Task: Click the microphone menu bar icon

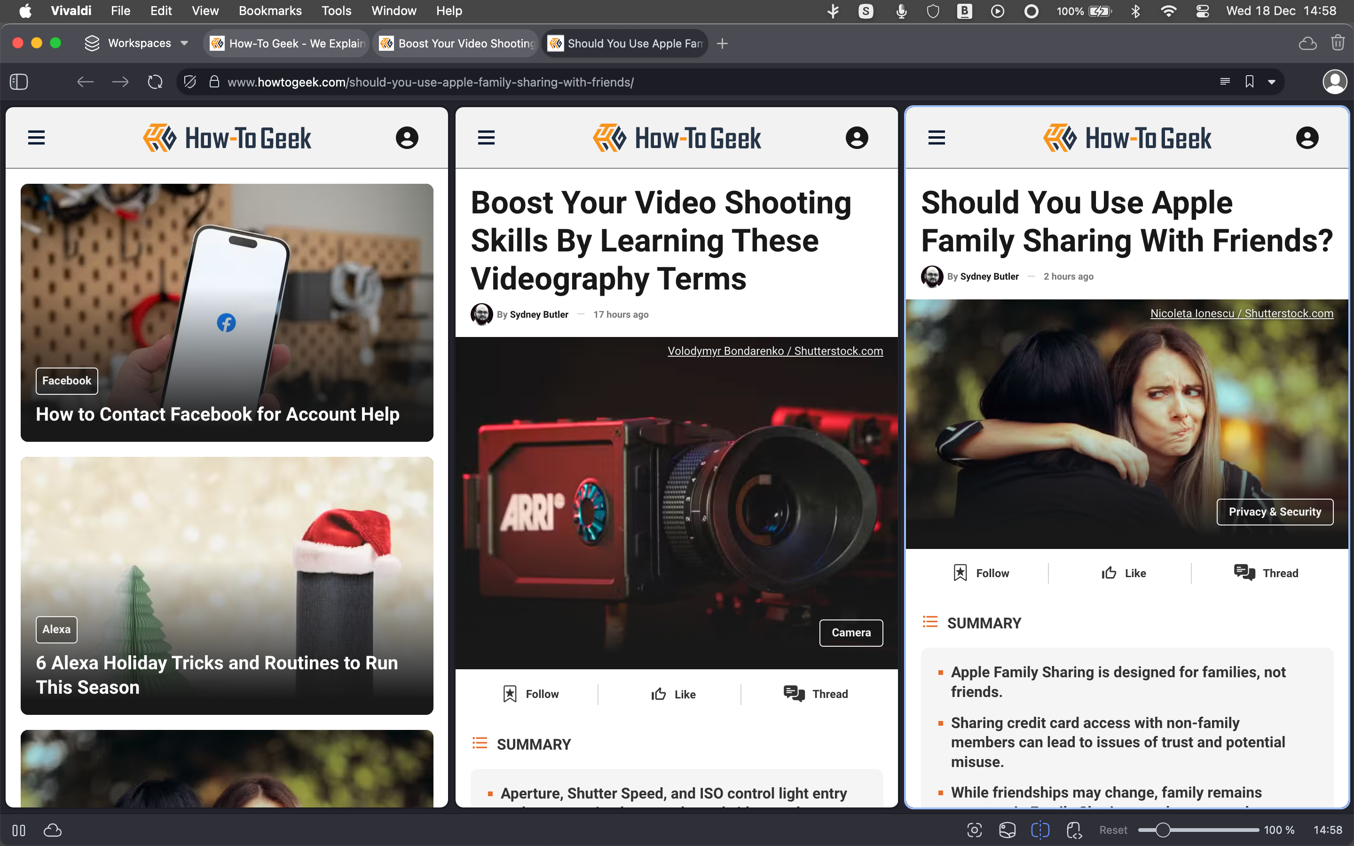Action: (901, 11)
